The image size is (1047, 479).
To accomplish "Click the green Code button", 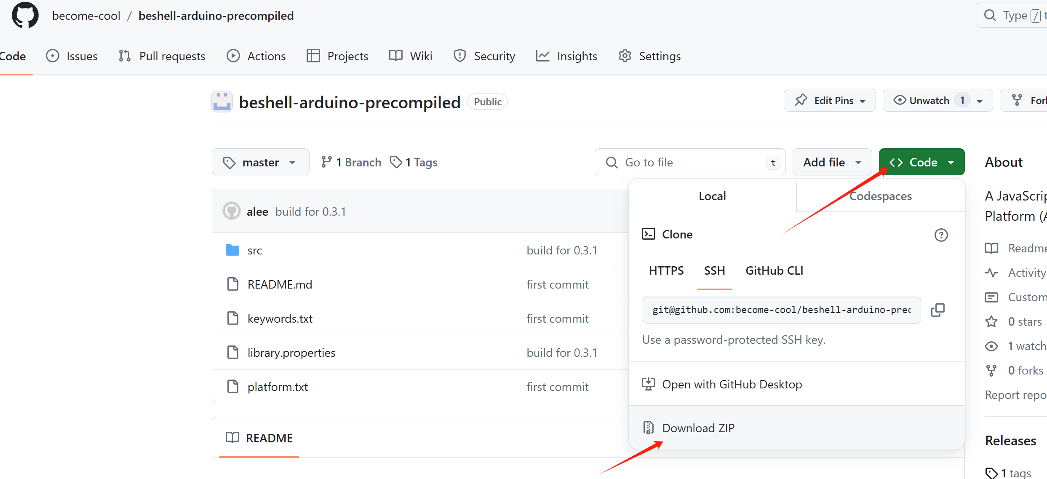I will pyautogui.click(x=921, y=162).
